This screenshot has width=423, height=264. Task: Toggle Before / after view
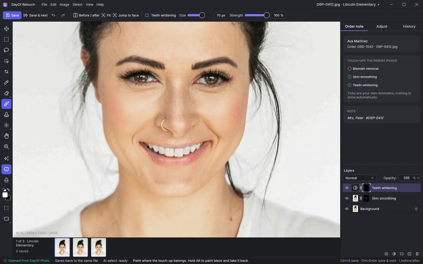(x=86, y=15)
